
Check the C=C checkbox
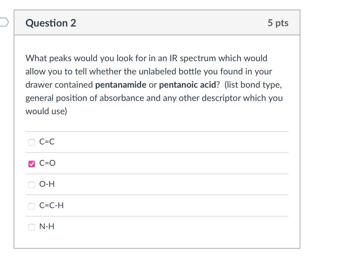(31, 142)
